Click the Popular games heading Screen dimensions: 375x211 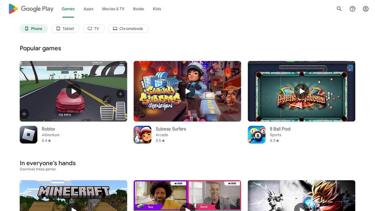pyautogui.click(x=40, y=48)
